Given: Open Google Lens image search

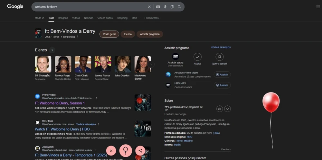Looking at the screenshot, I should pos(172,7).
